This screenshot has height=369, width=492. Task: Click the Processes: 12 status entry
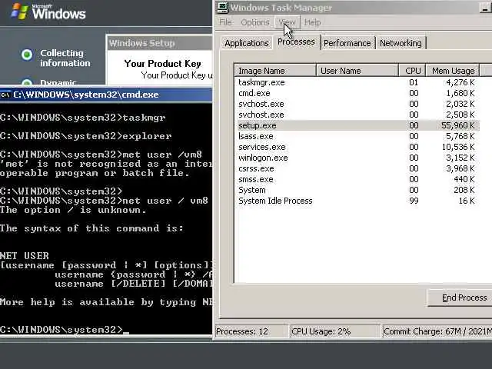[251, 331]
